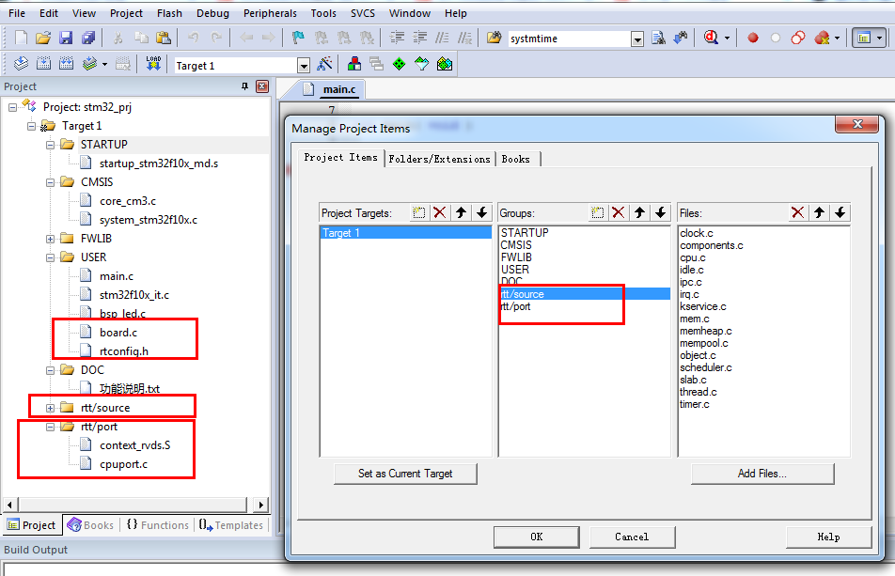The width and height of the screenshot is (895, 576).
Task: Add a new project target
Action: 419,212
